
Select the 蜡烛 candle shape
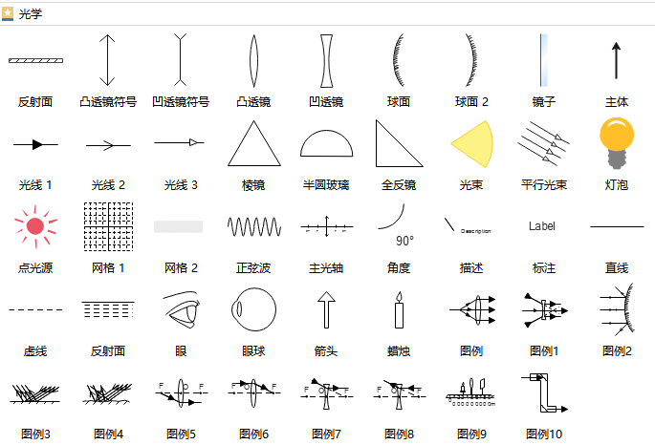coord(399,309)
